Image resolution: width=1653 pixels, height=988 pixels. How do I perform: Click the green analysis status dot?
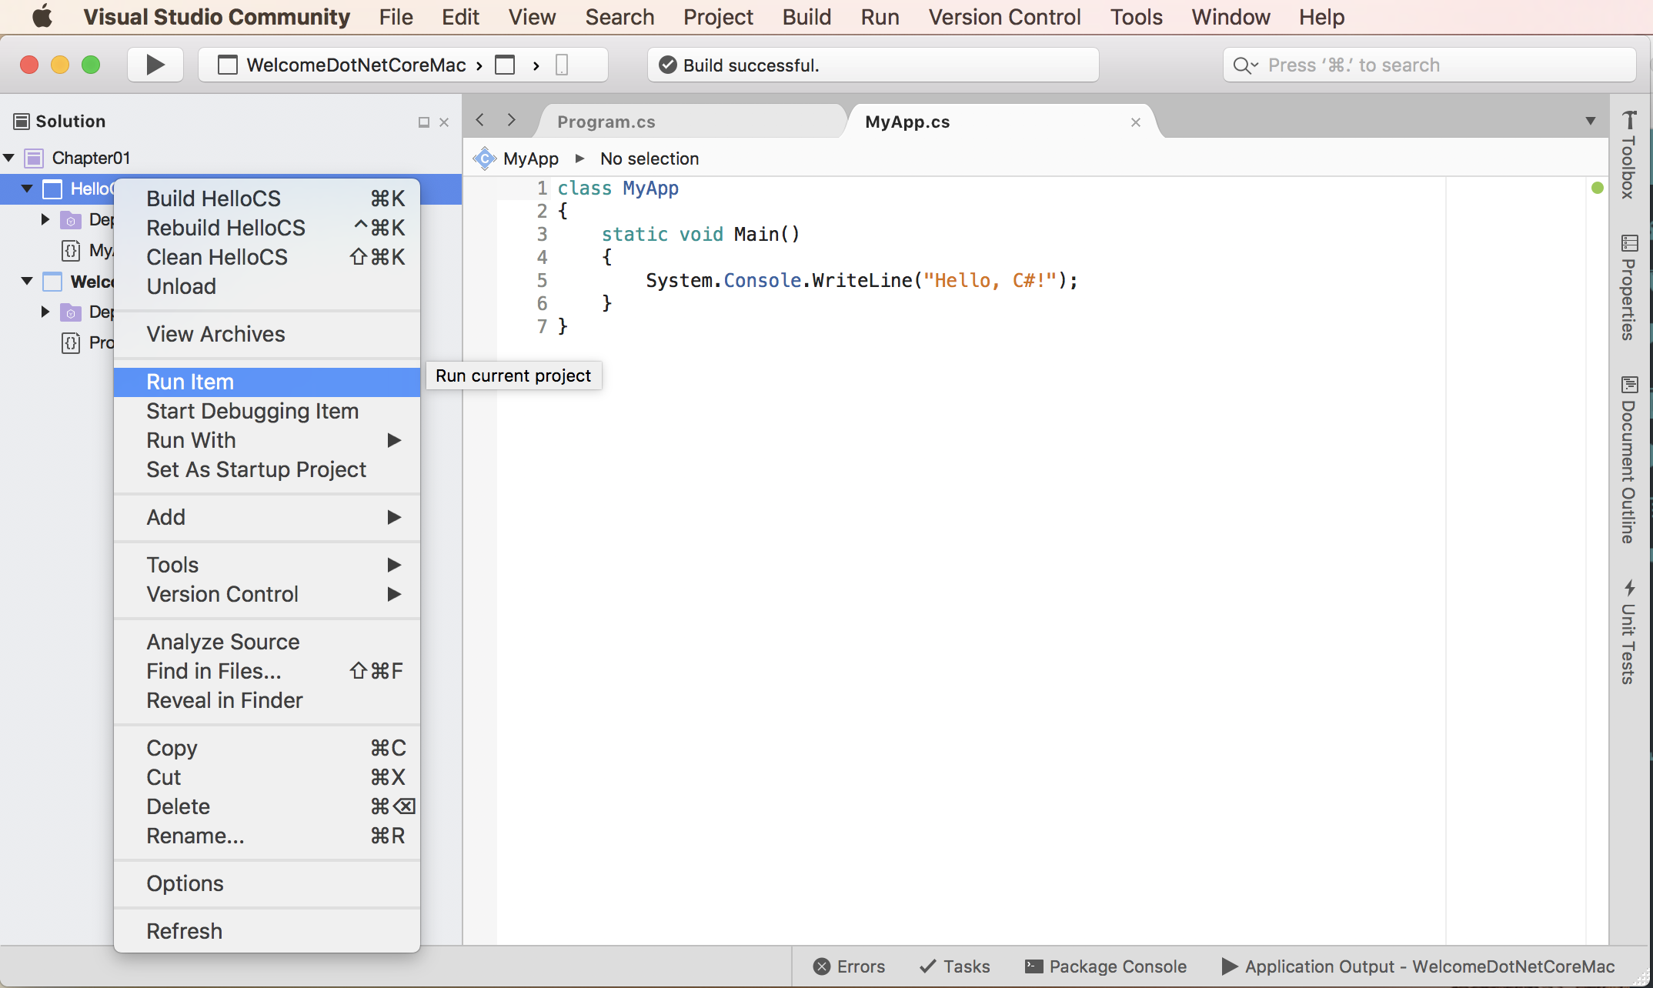point(1598,188)
